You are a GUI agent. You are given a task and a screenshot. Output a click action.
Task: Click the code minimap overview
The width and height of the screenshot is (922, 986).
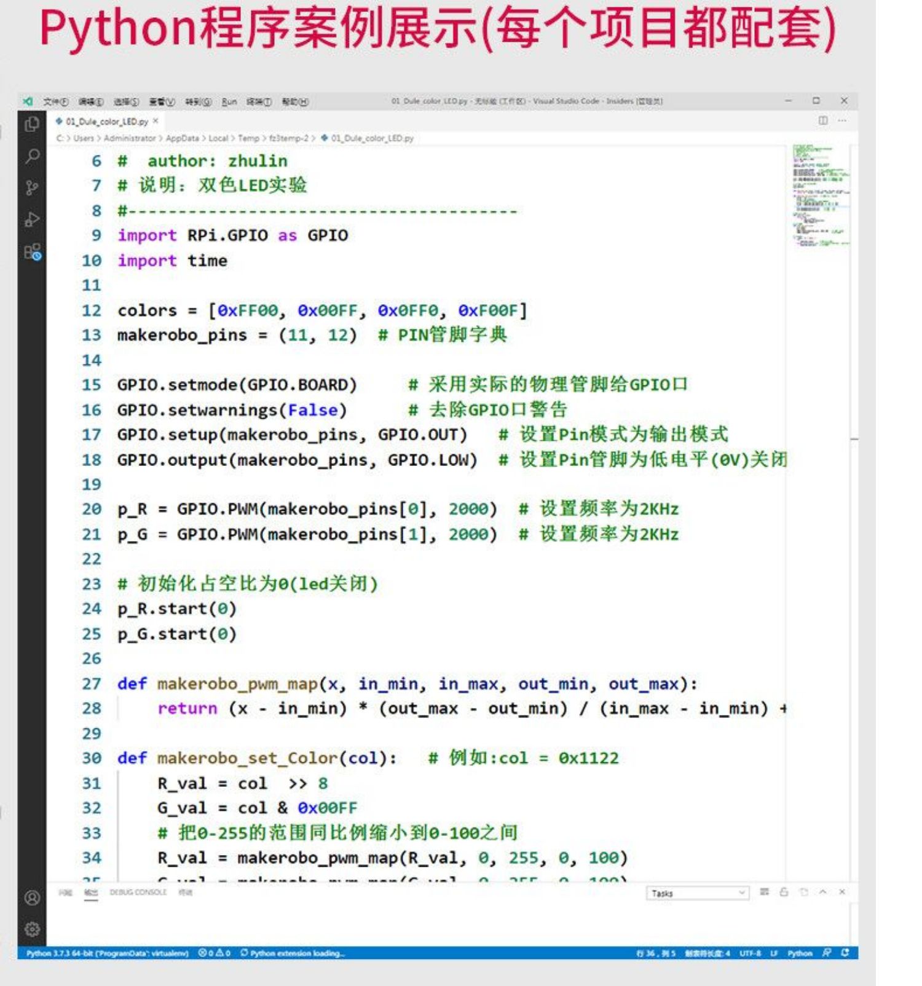pyautogui.click(x=820, y=195)
